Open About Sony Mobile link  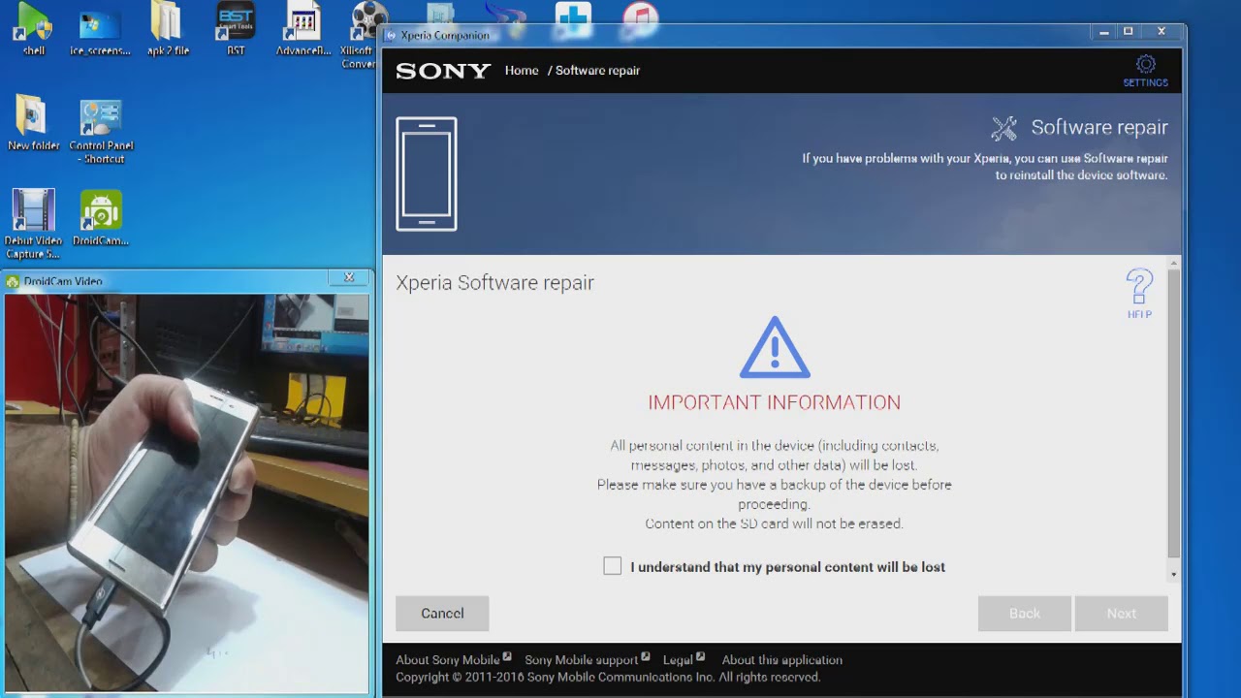tap(453, 659)
